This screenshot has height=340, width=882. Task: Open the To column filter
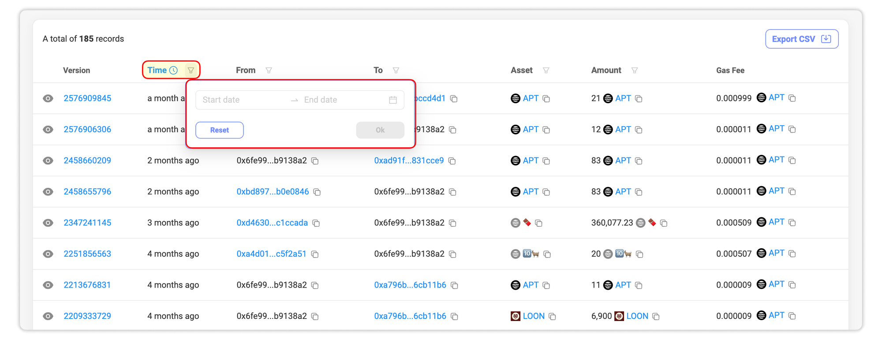click(x=396, y=71)
